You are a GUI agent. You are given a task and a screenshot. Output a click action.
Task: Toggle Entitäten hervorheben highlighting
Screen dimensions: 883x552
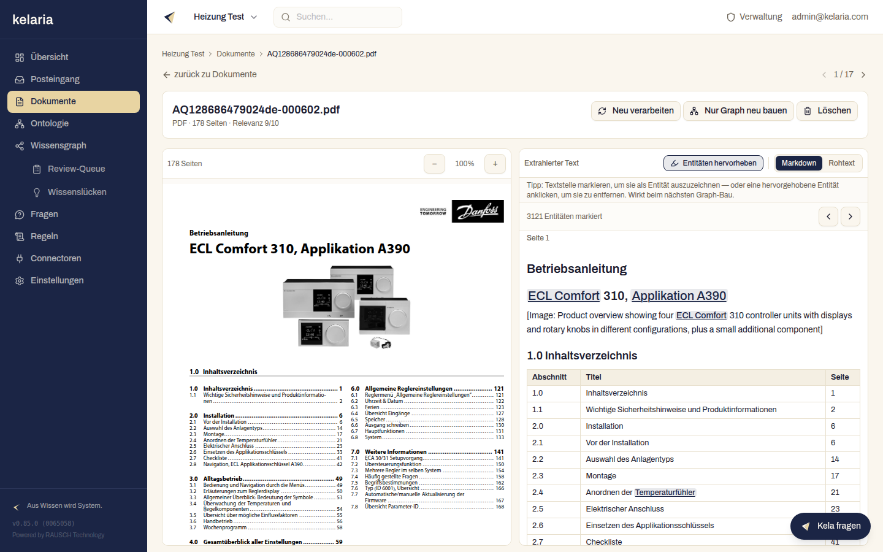tap(714, 163)
